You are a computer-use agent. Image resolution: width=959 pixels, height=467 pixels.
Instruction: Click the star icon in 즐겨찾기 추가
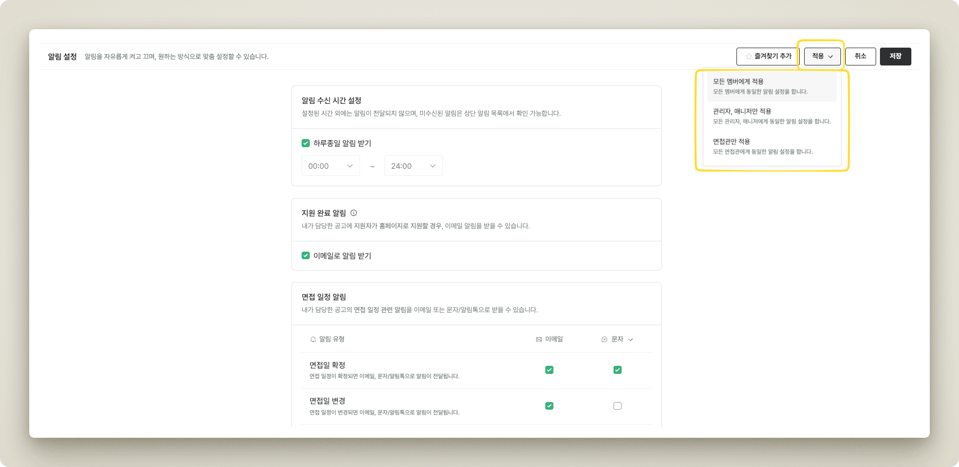coord(749,56)
